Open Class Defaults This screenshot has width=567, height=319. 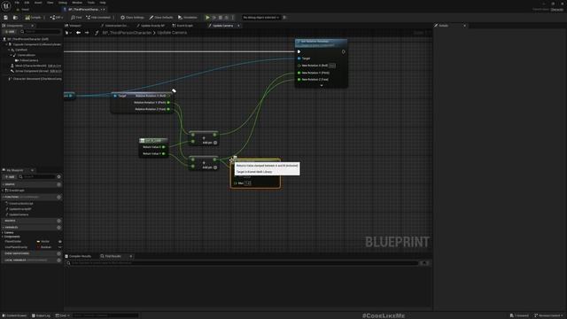tap(161, 18)
